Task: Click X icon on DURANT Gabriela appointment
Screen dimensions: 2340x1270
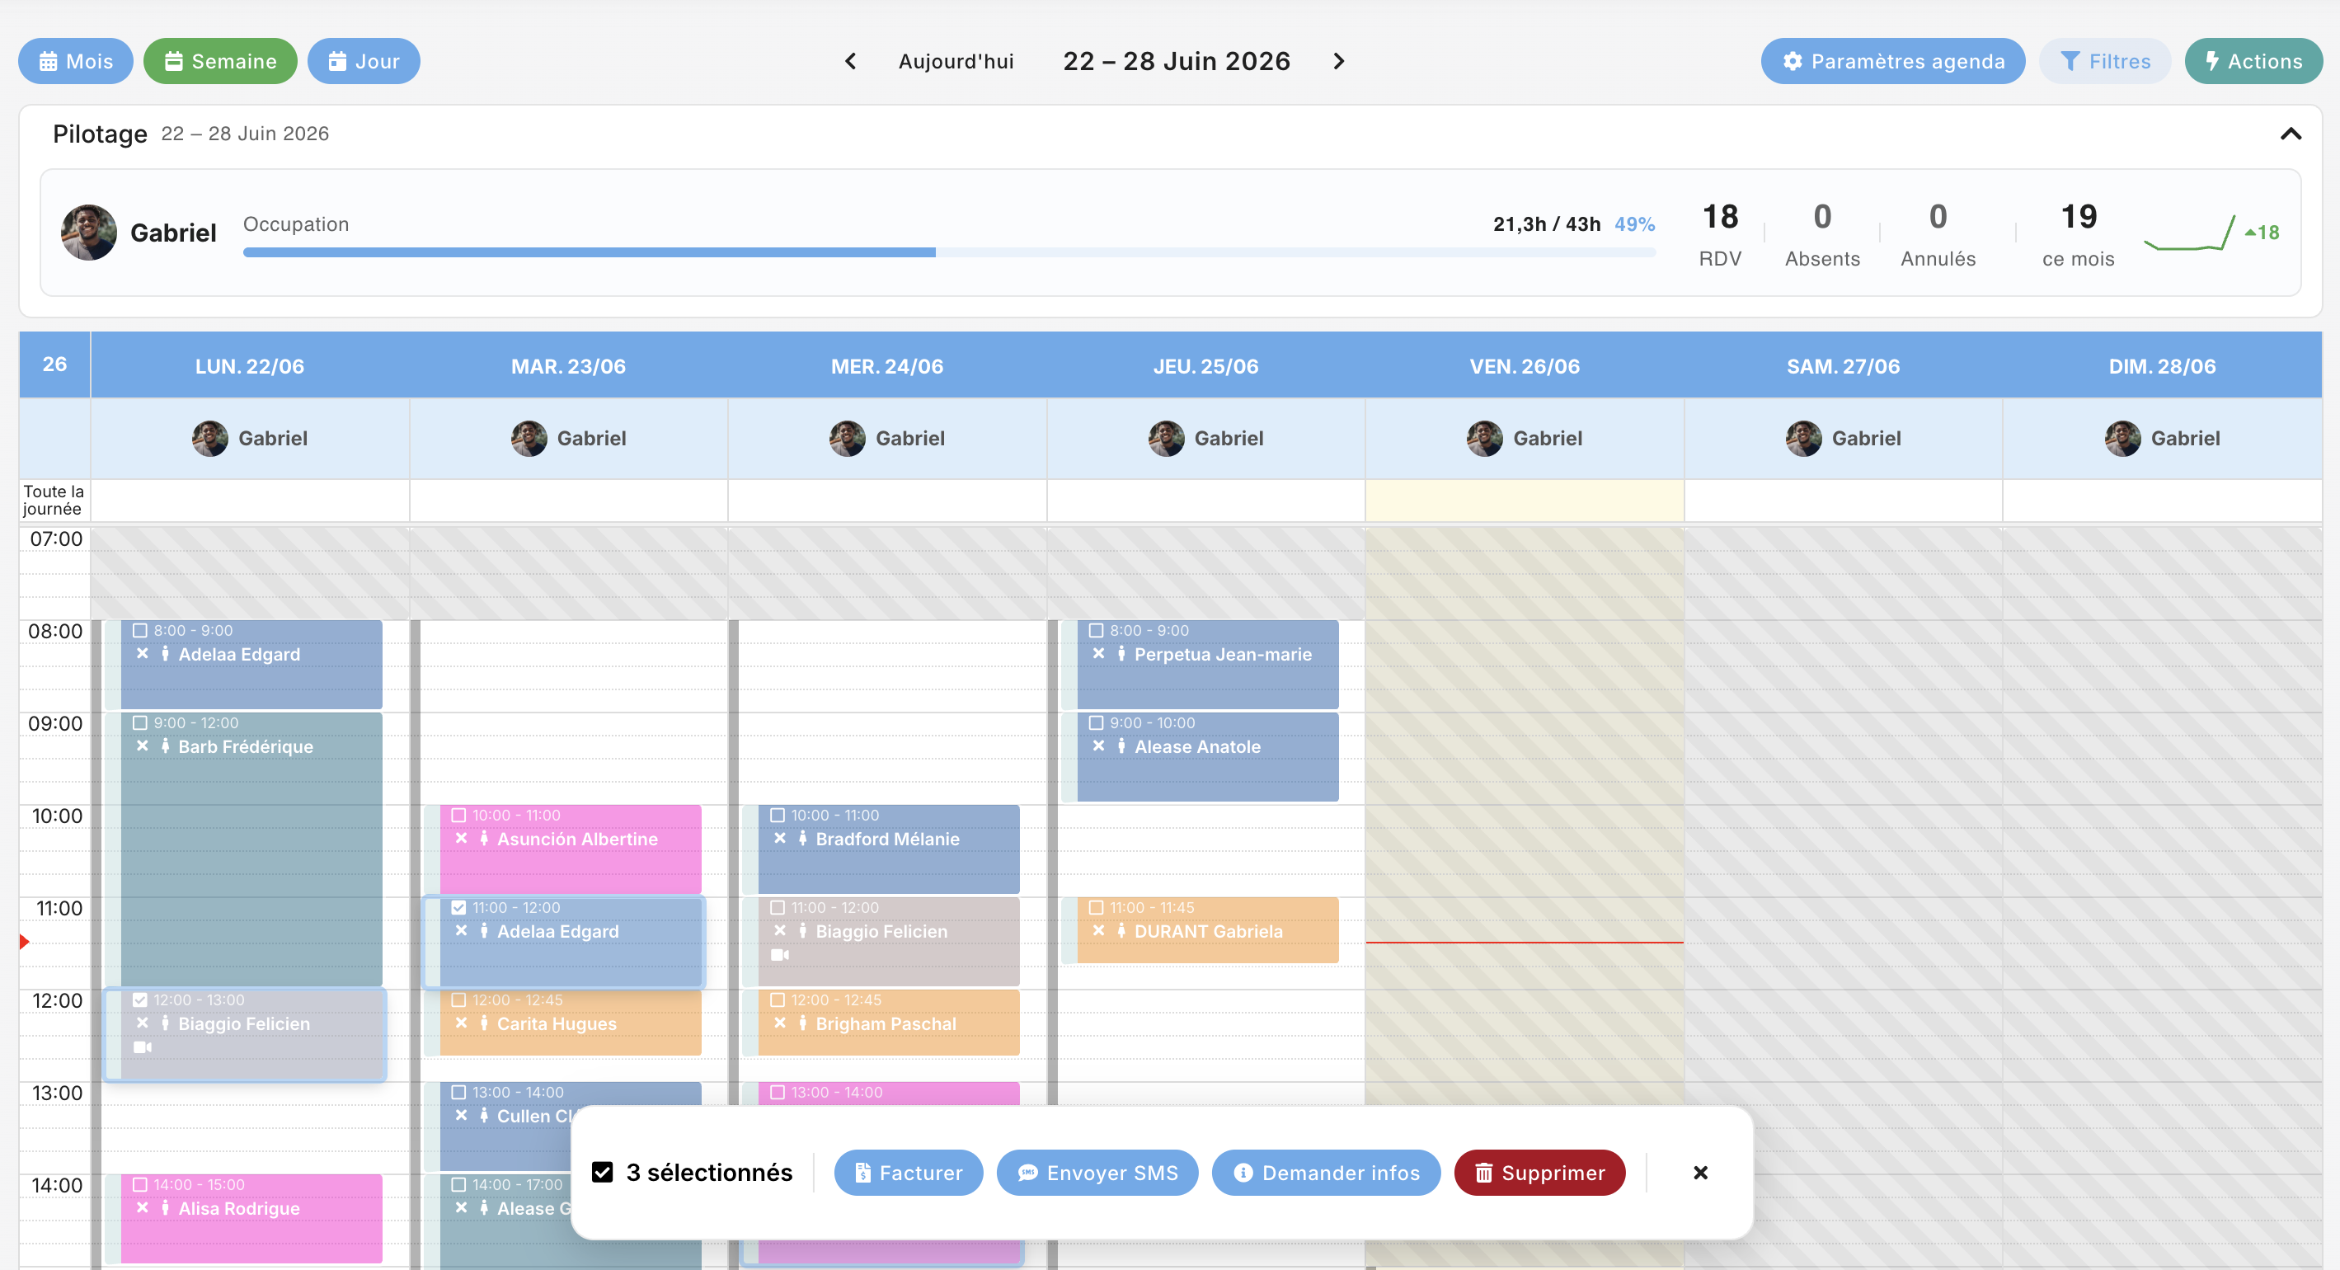Action: 1099,931
